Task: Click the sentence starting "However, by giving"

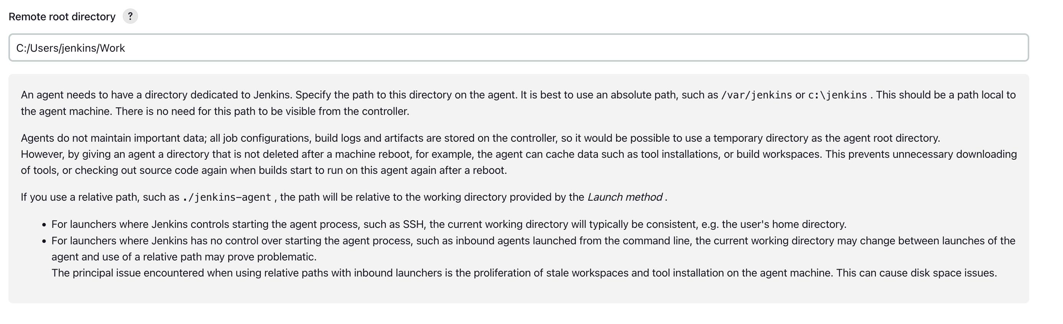Action: tap(518, 154)
